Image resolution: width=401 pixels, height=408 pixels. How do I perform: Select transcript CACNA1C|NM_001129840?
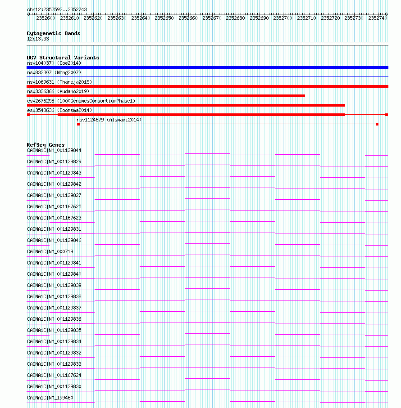pos(54,274)
